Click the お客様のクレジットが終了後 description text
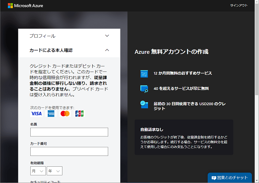The height and width of the screenshot is (183, 259). click(x=184, y=142)
